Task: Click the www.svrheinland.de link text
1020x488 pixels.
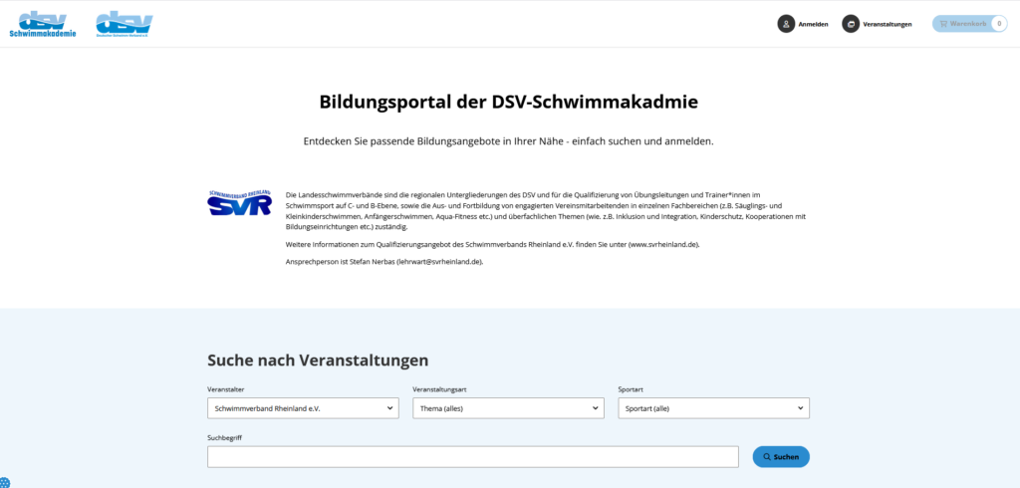Action: 662,245
